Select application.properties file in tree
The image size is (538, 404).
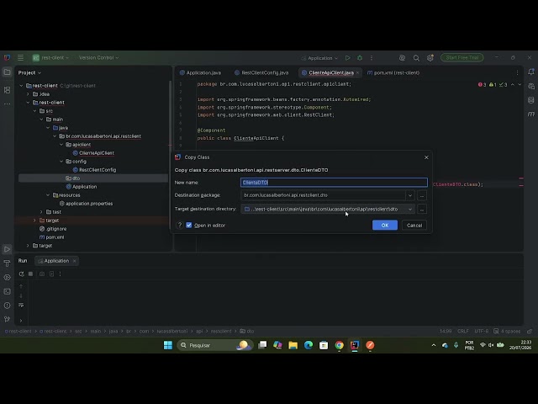tap(89, 204)
